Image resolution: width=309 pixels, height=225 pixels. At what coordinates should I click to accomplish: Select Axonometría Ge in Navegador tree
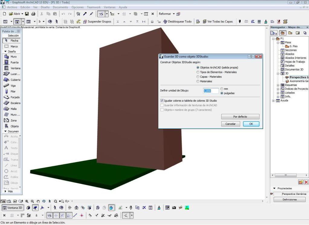(x=299, y=81)
